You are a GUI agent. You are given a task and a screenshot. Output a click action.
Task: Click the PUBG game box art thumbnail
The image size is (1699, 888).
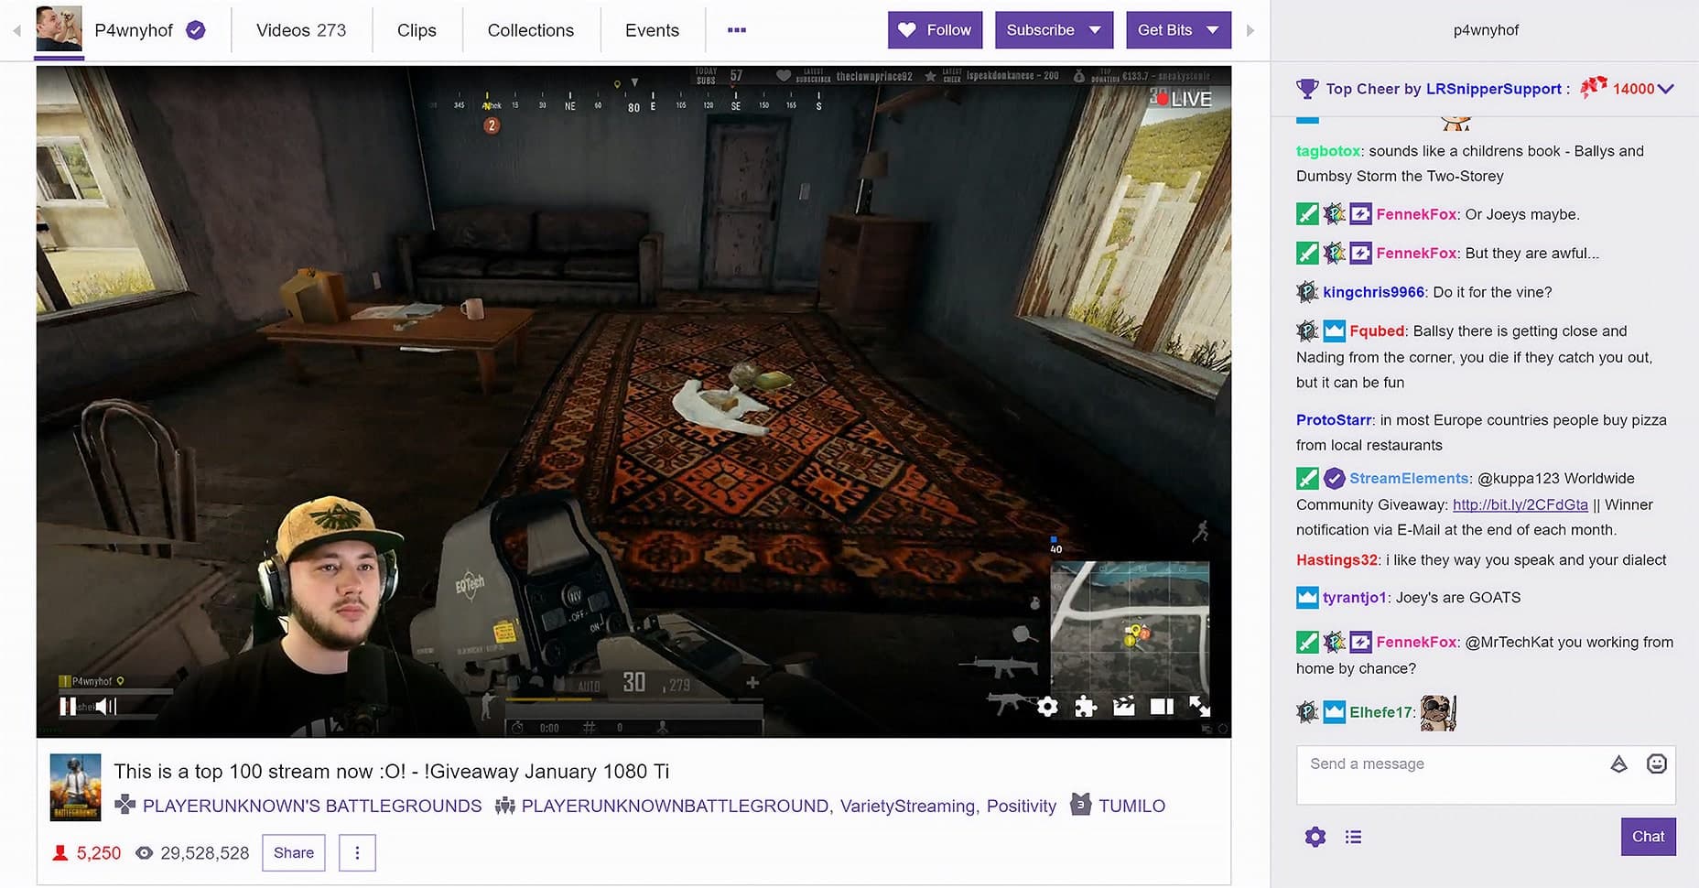[75, 787]
